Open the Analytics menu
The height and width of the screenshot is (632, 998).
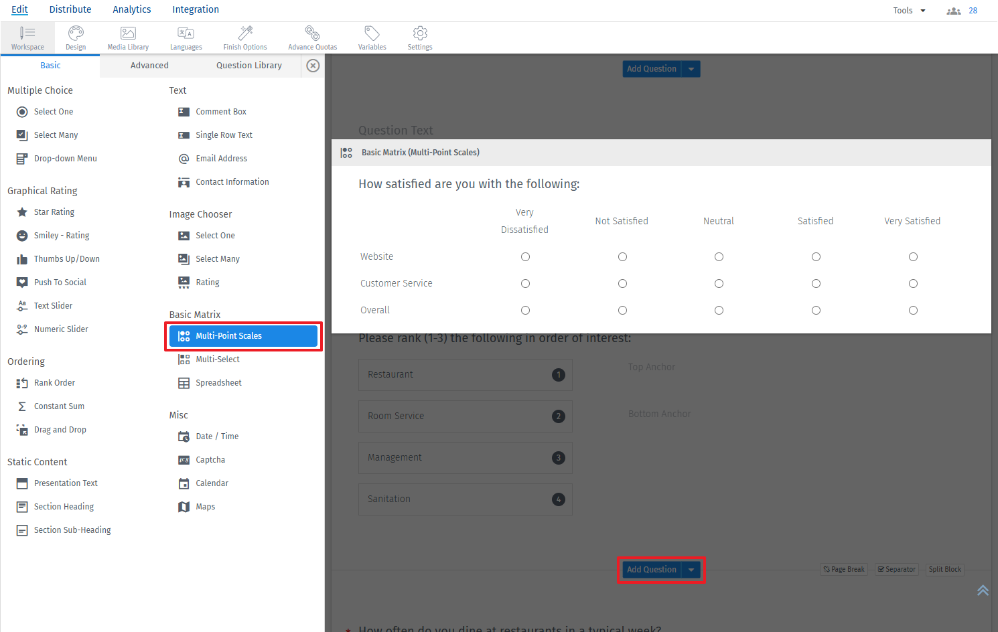(131, 9)
